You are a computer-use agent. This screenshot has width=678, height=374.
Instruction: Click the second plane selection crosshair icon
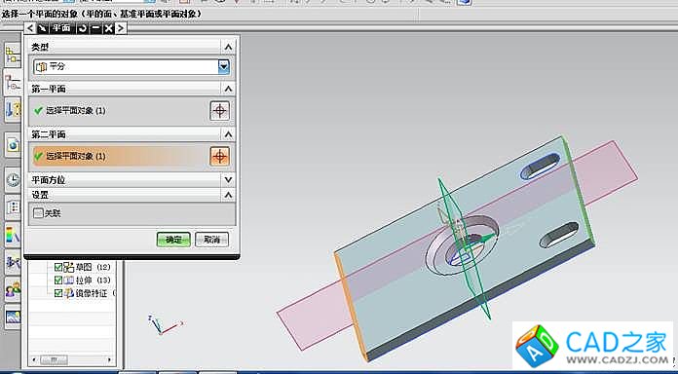219,156
